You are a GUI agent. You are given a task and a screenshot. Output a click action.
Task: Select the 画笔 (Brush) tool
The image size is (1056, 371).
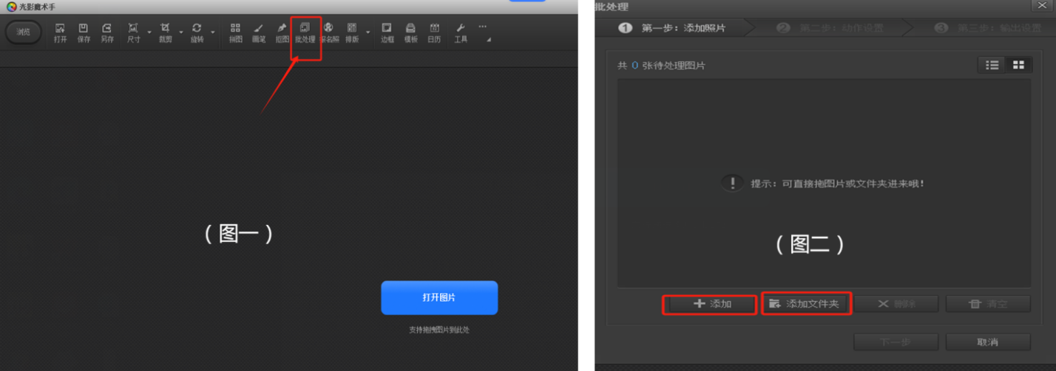coord(258,32)
